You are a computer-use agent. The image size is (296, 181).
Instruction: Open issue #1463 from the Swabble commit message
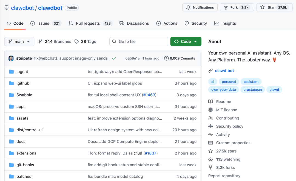150,95
